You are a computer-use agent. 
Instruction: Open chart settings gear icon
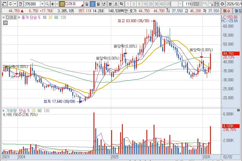(x=222, y=4)
